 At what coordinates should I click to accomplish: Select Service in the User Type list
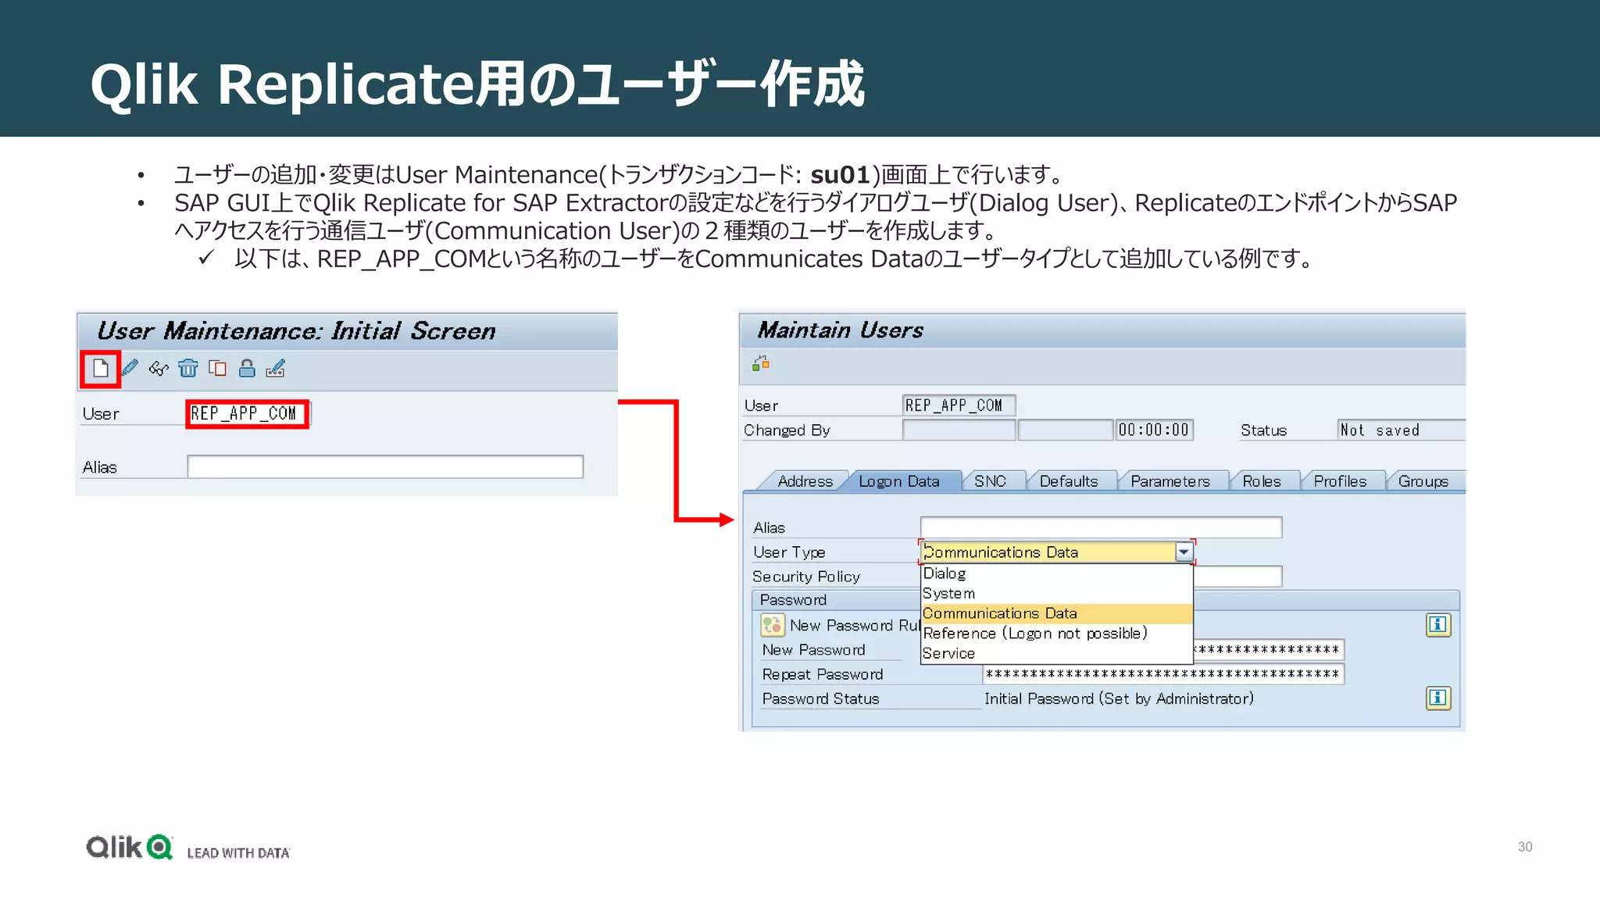point(1057,653)
